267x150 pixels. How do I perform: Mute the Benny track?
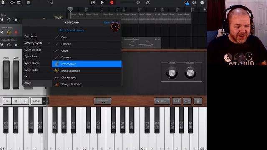(x=2, y=20)
